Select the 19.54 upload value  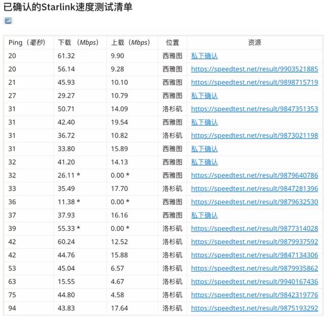[x=119, y=122]
